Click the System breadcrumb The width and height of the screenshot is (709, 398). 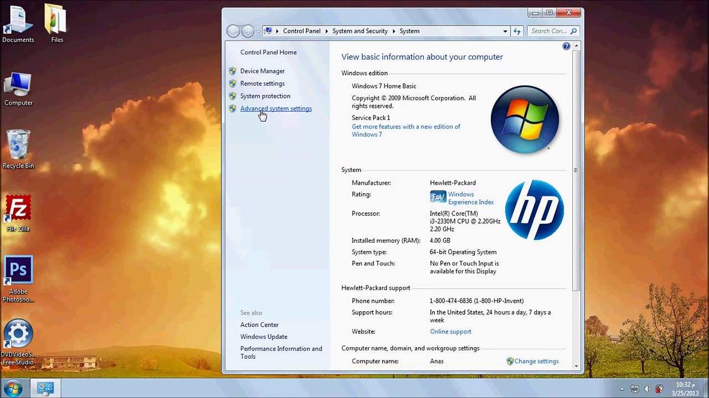point(409,31)
